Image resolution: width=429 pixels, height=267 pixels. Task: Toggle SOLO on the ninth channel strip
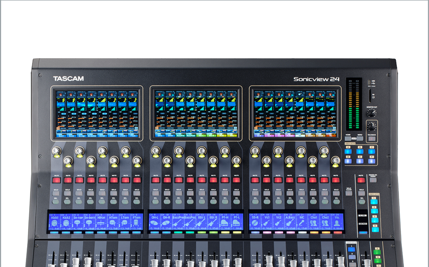click(x=155, y=193)
